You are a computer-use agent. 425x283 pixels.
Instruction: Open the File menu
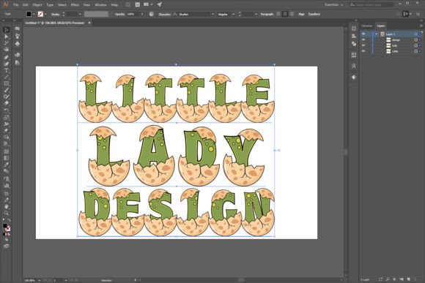15,5
